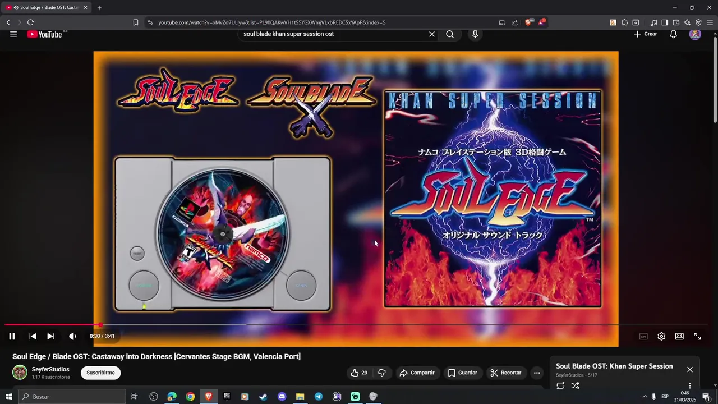Open Brave Rewards triangle icon
Image resolution: width=718 pixels, height=404 pixels.
click(541, 22)
